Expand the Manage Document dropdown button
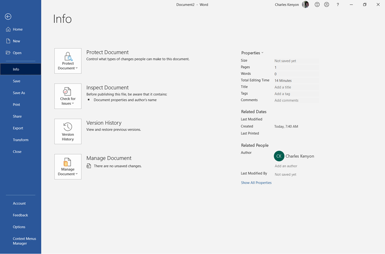The height and width of the screenshot is (254, 385). click(68, 167)
